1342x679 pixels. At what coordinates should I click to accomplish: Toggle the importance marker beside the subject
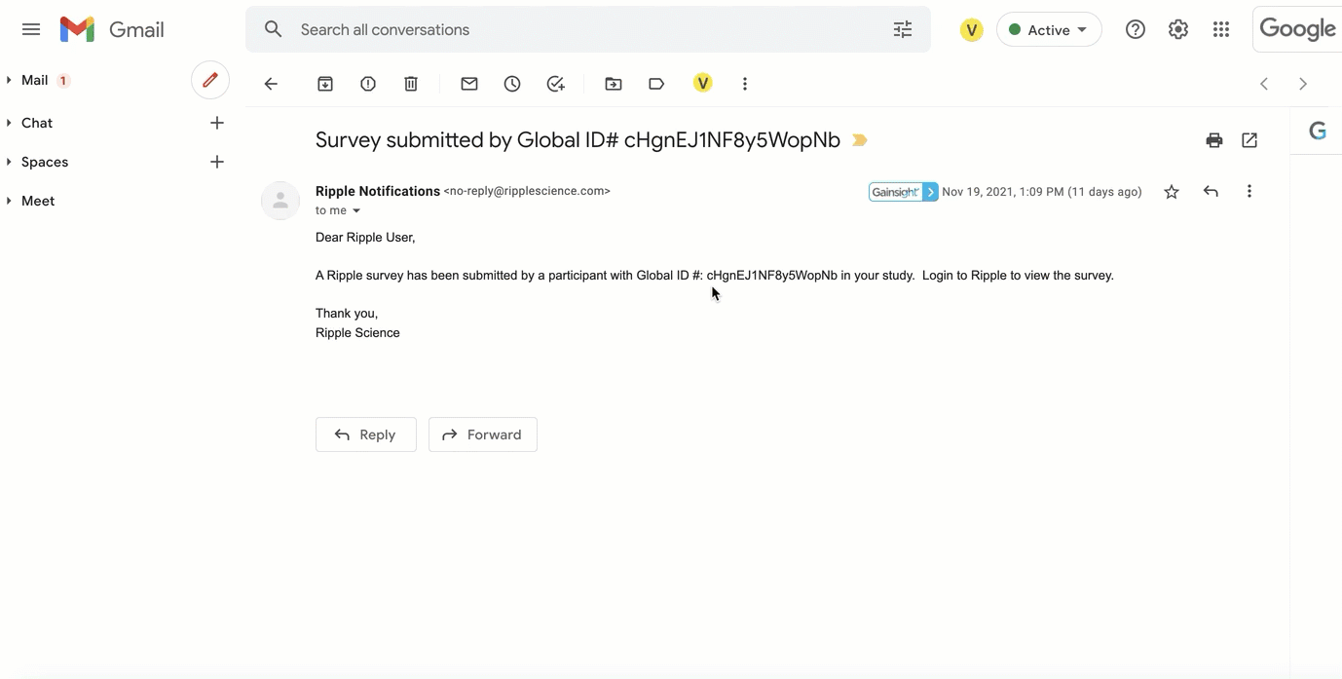pyautogui.click(x=860, y=140)
